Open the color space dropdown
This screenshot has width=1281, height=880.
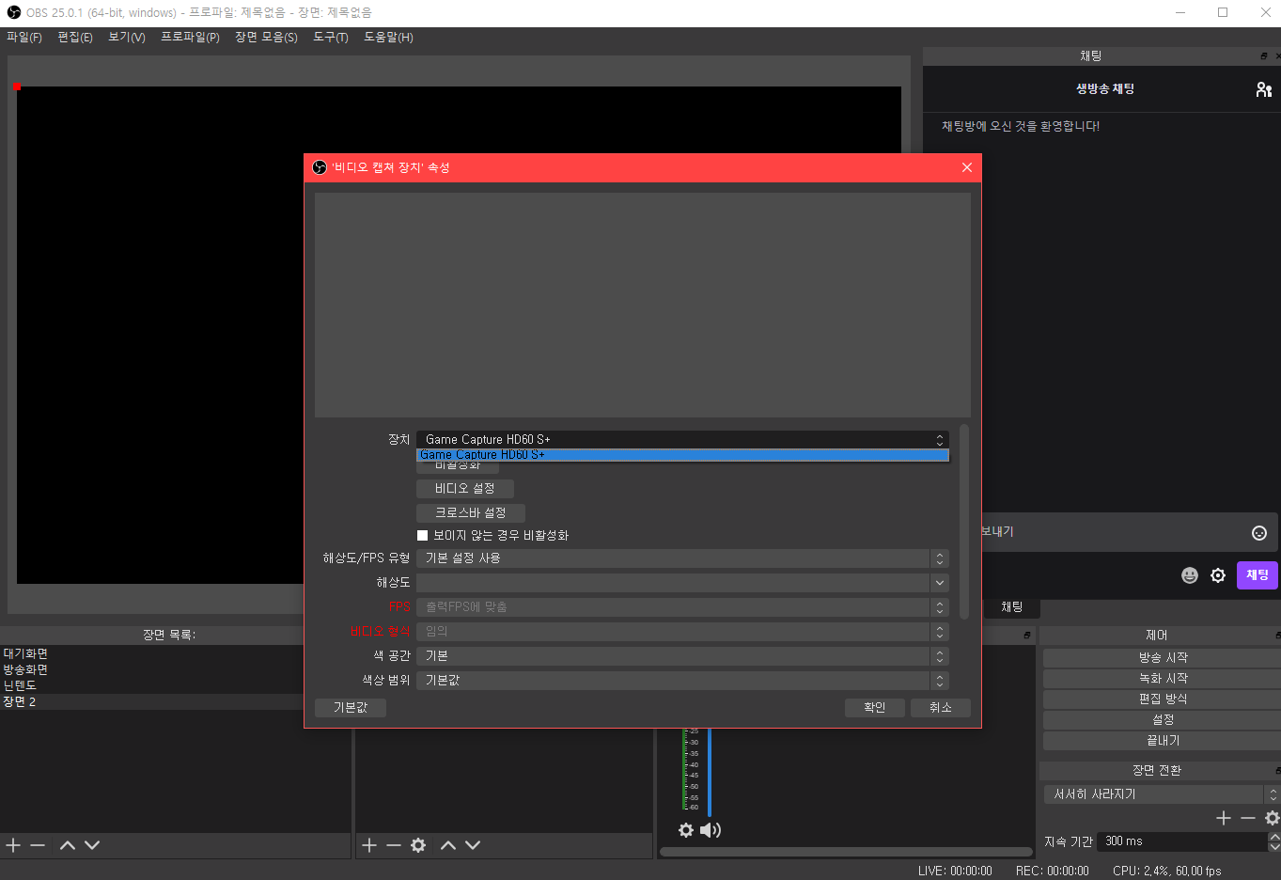(682, 656)
